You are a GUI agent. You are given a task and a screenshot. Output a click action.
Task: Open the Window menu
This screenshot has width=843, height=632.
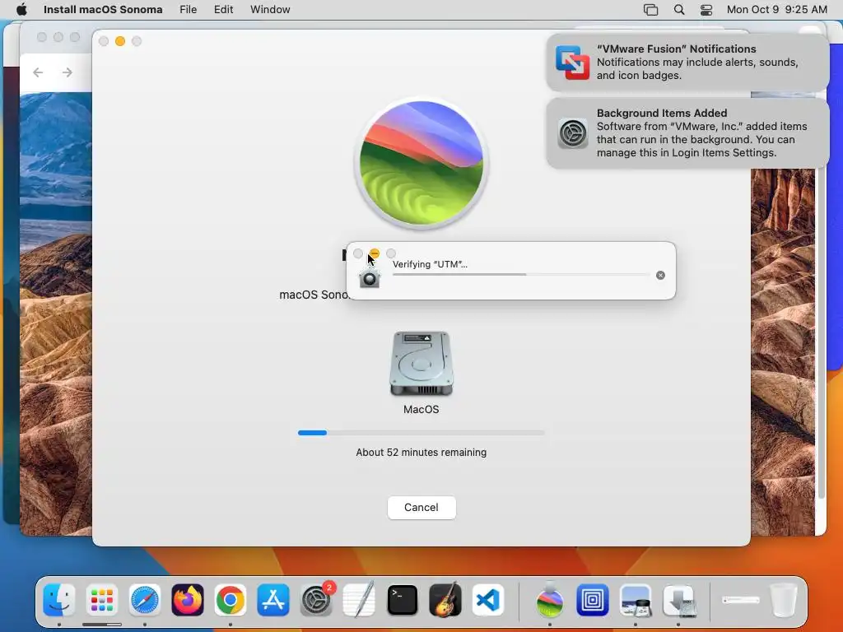pyautogui.click(x=270, y=10)
